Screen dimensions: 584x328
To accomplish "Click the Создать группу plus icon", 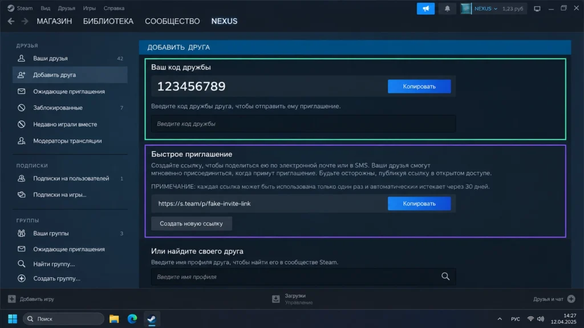I will point(21,278).
